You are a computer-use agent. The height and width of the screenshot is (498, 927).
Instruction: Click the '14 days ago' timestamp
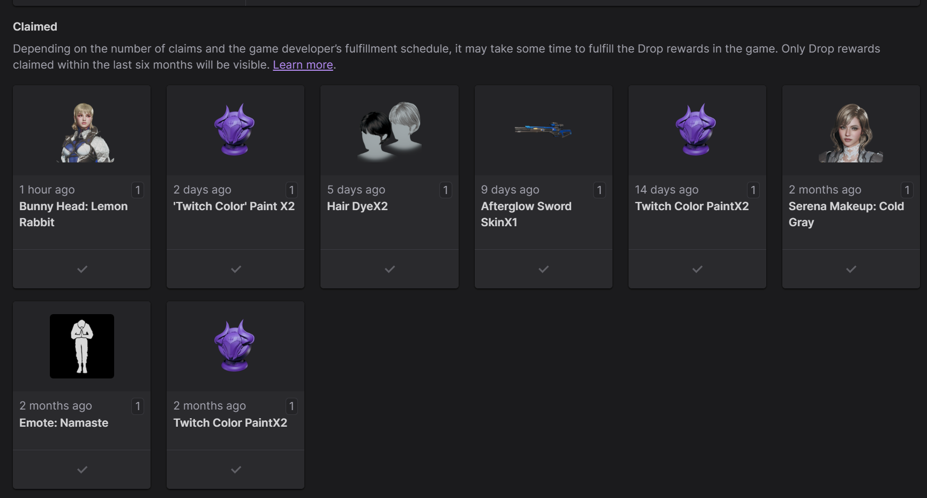coord(667,190)
